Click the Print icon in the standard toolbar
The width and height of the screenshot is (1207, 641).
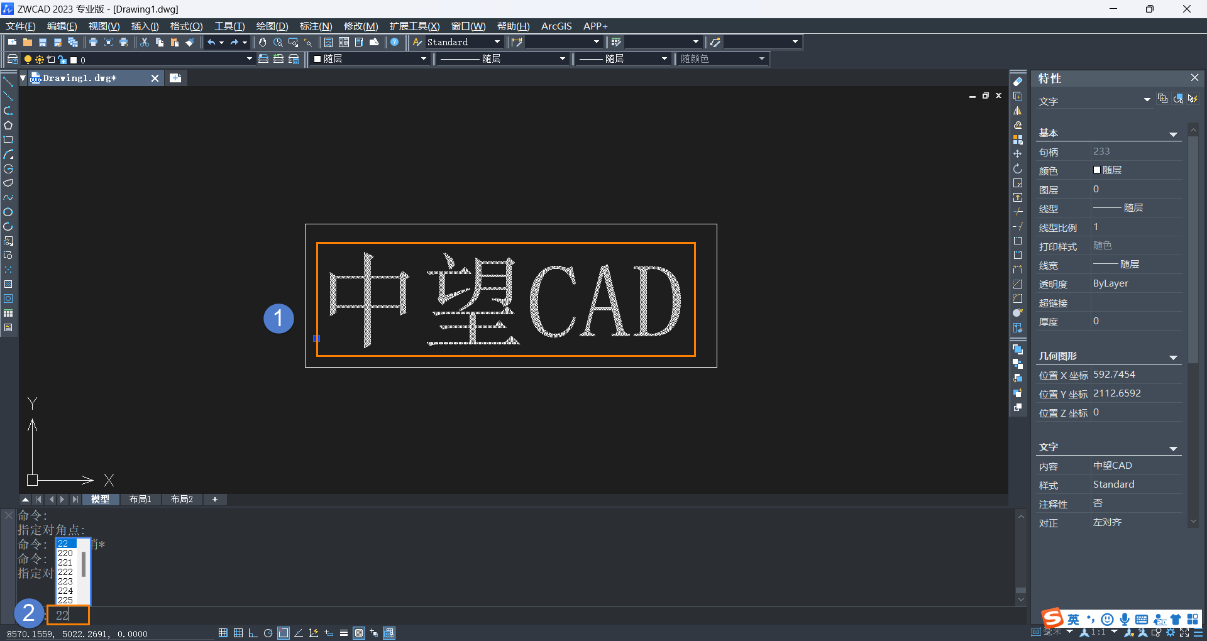(x=93, y=42)
